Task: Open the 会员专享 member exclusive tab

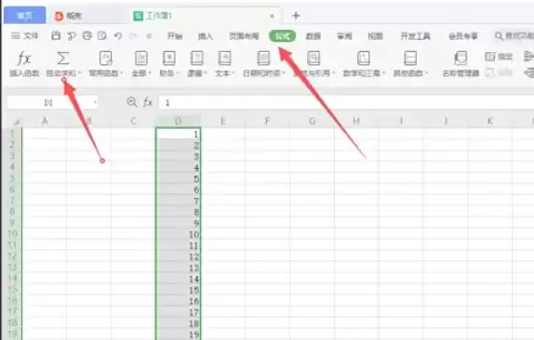Action: 463,35
